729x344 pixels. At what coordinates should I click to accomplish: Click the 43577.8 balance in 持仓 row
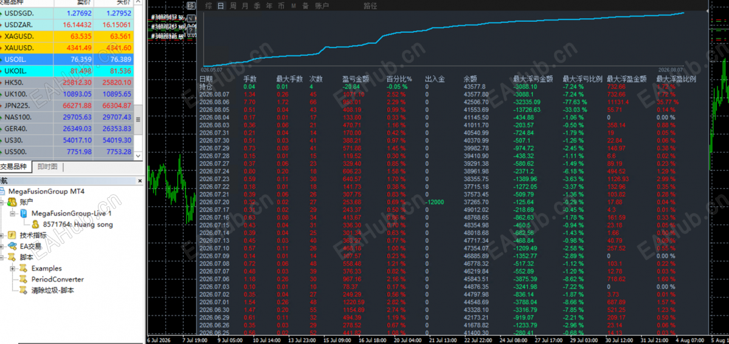[x=474, y=86]
